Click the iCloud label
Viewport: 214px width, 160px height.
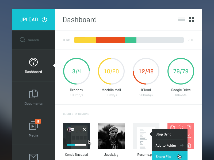point(146,90)
